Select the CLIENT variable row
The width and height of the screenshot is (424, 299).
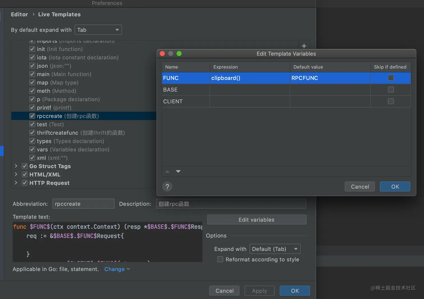click(286, 102)
